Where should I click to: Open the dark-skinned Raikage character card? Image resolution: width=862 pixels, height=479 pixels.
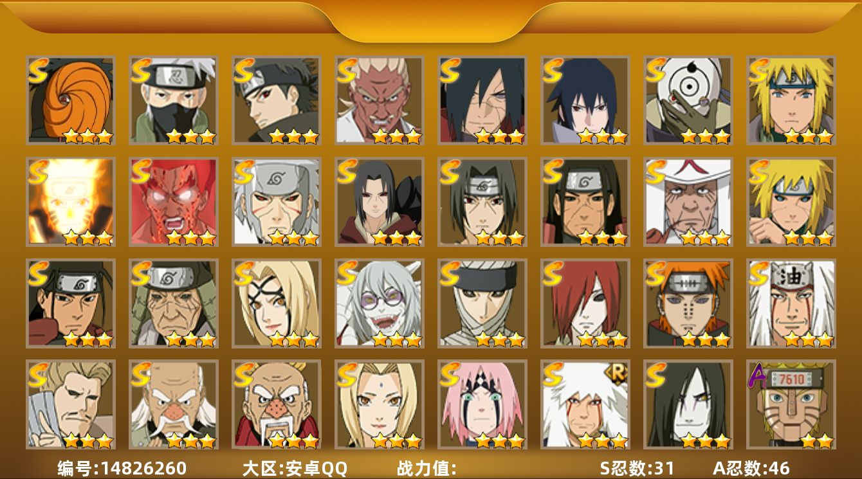(x=380, y=100)
